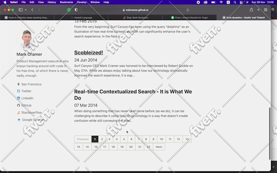Click the keyboard input source icon
The height and width of the screenshot is (173, 277).
(228, 2)
